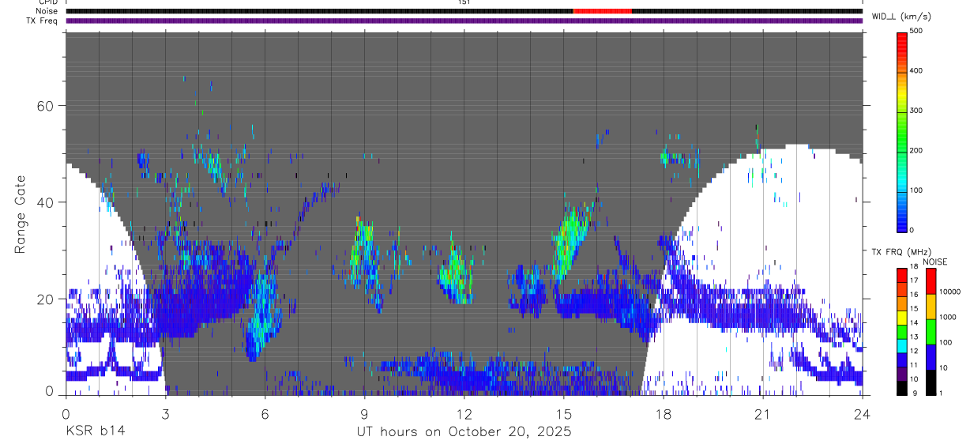Image resolution: width=970 pixels, height=448 pixels.
Task: Click the black swatch in TX FRQ legend
Action: pos(901,388)
